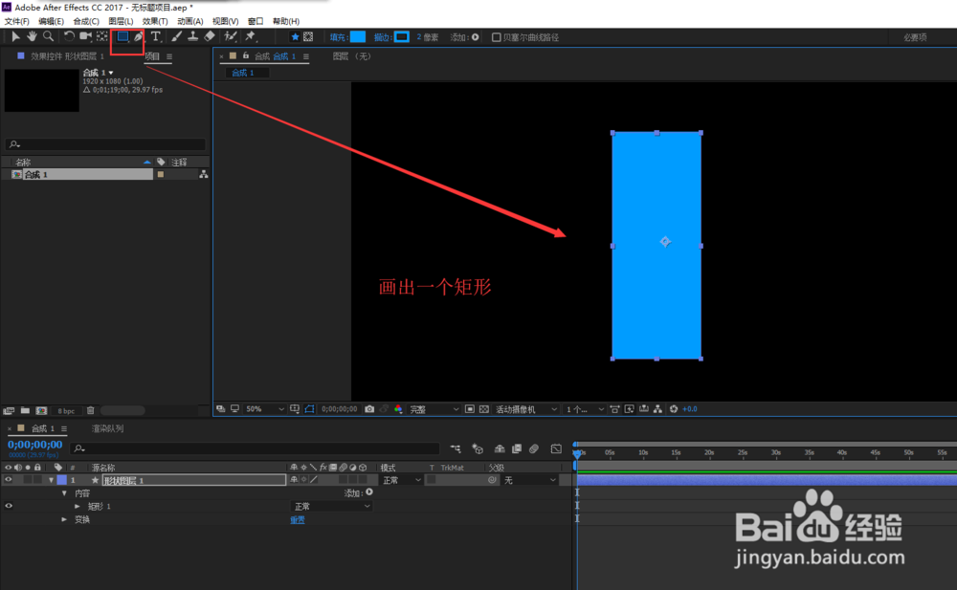The height and width of the screenshot is (590, 957).
Task: Click the 重置 reset link for transform
Action: [298, 520]
